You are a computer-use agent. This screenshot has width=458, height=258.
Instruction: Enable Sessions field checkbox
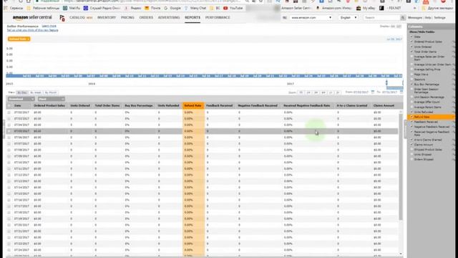coord(412,80)
